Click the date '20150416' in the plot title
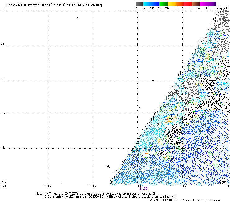 (x=76, y=5)
